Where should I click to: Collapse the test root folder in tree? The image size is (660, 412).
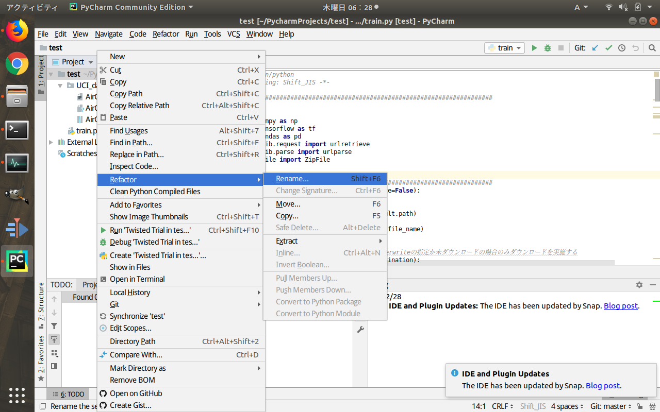pyautogui.click(x=51, y=74)
